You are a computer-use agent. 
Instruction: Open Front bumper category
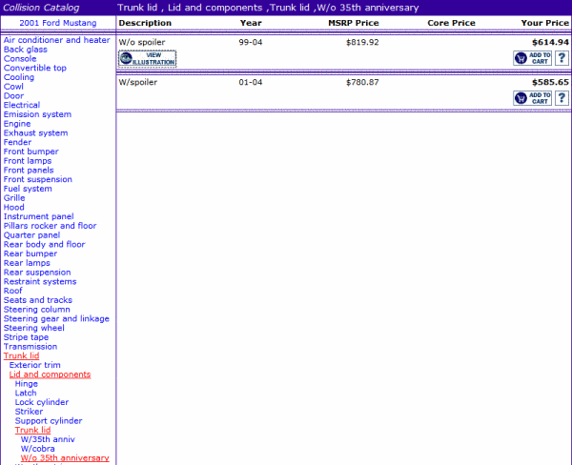click(x=31, y=152)
